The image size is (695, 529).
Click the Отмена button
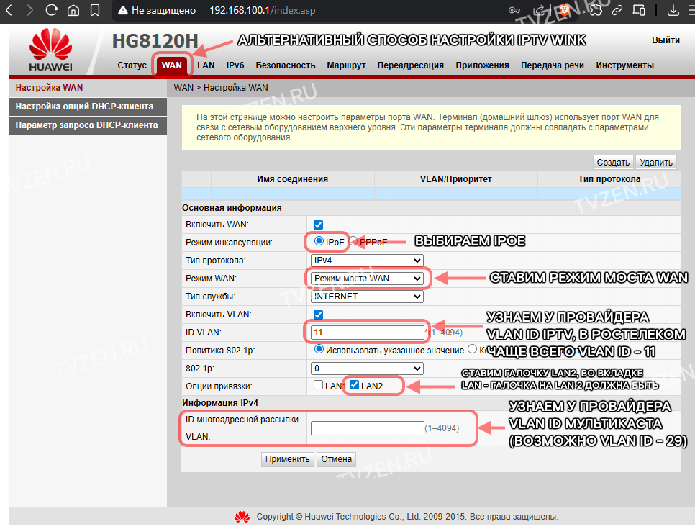(x=337, y=459)
